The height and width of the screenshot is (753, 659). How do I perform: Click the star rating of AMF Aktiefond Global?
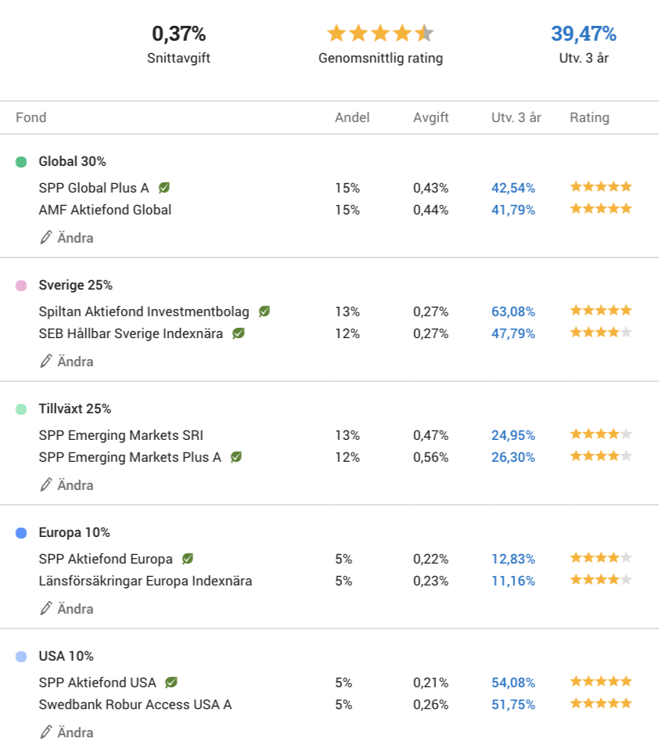601,208
